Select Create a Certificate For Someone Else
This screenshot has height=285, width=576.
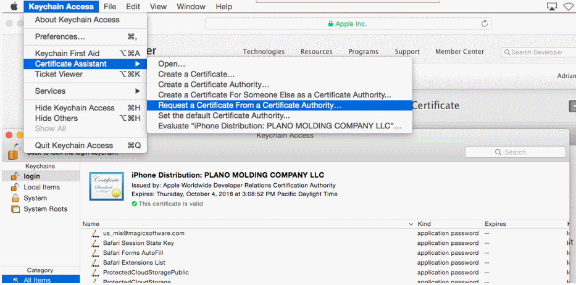pyautogui.click(x=280, y=95)
